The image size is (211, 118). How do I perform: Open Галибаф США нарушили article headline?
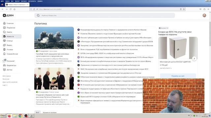click(52, 55)
